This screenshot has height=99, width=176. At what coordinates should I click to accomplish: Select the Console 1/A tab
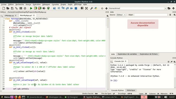(119, 61)
